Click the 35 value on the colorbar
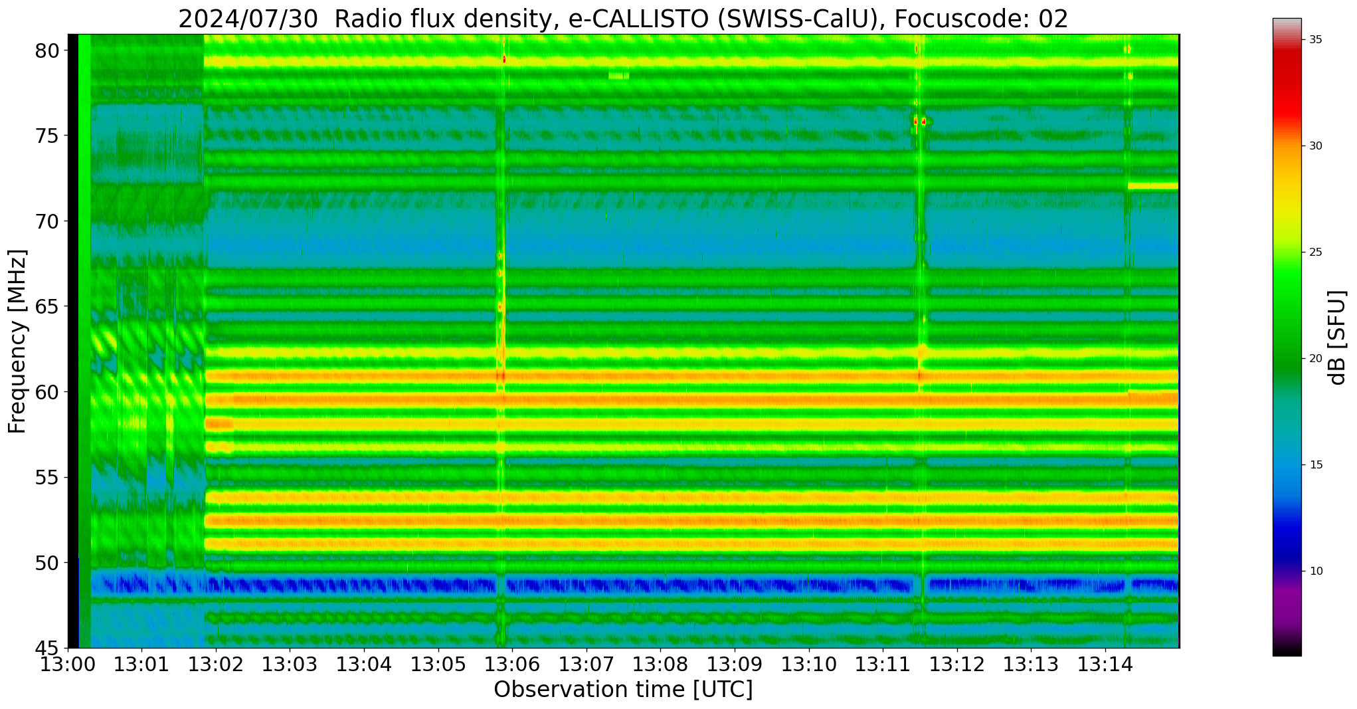 coord(1316,40)
